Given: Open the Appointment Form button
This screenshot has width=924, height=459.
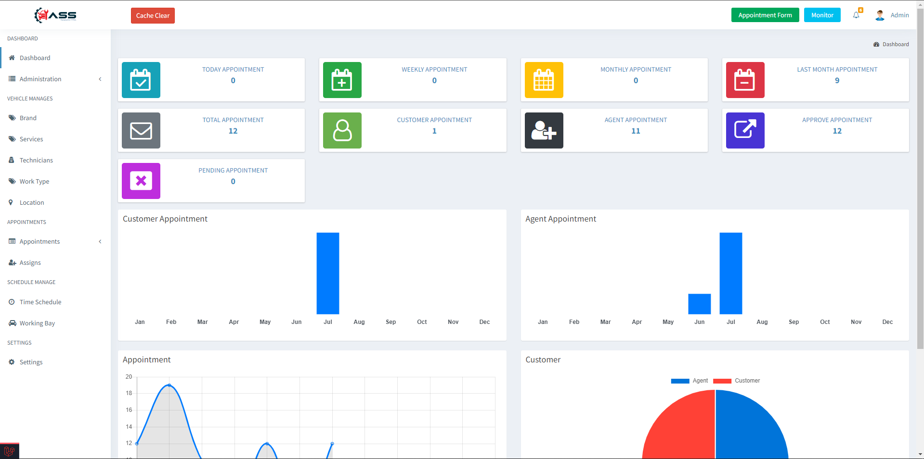Looking at the screenshot, I should tap(765, 15).
